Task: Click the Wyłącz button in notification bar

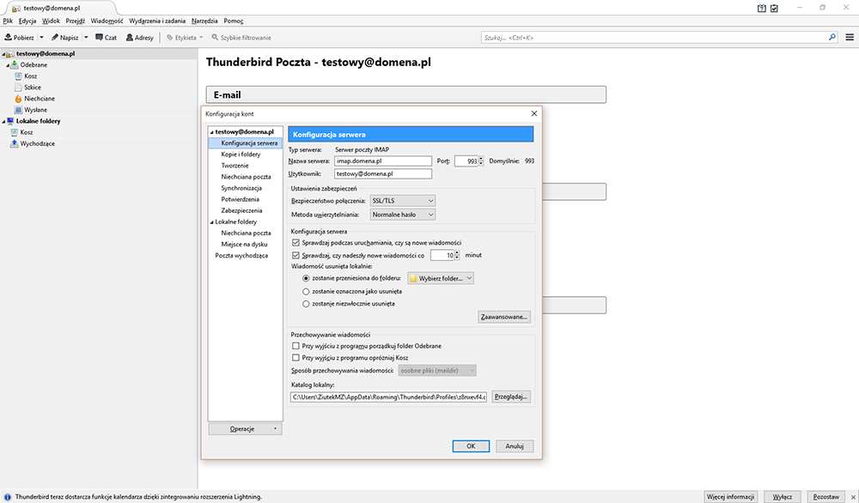Action: point(783,497)
